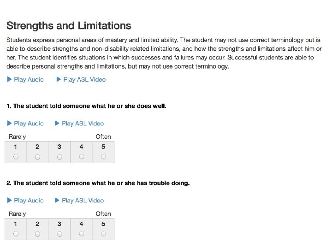The height and width of the screenshot is (249, 332).
Task: Select rating 3 for question 1
Action: point(59,157)
